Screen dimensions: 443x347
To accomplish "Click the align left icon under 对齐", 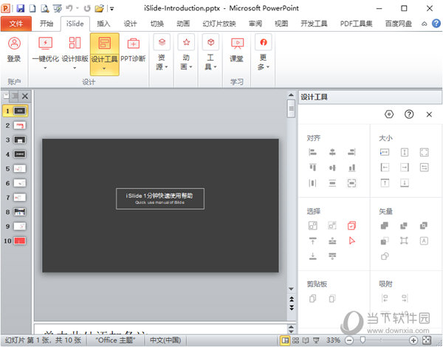I will (x=313, y=153).
